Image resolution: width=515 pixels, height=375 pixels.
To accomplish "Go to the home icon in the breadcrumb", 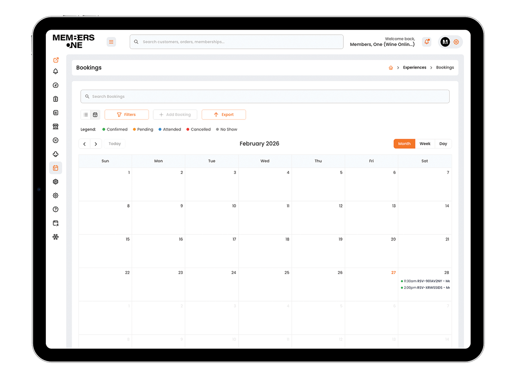I will 391,68.
